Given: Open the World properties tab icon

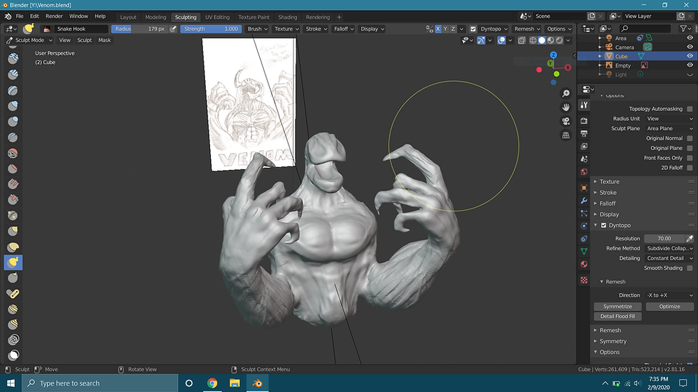Looking at the screenshot, I should click(584, 172).
